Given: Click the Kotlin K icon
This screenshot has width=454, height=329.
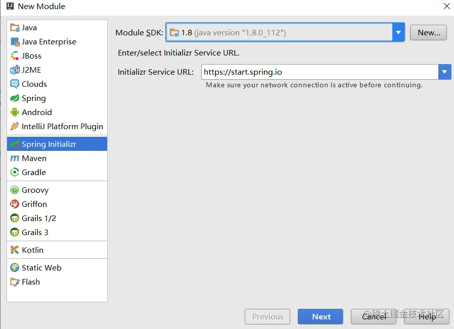Looking at the screenshot, I should [15, 250].
